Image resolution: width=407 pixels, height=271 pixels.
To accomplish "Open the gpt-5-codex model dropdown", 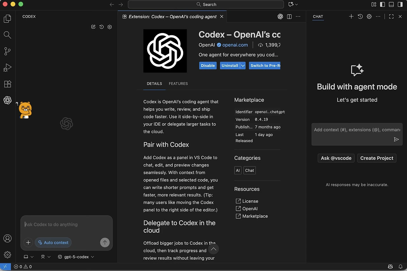I will coord(76,257).
